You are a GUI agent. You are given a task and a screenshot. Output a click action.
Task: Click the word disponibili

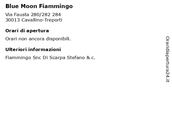(58, 39)
